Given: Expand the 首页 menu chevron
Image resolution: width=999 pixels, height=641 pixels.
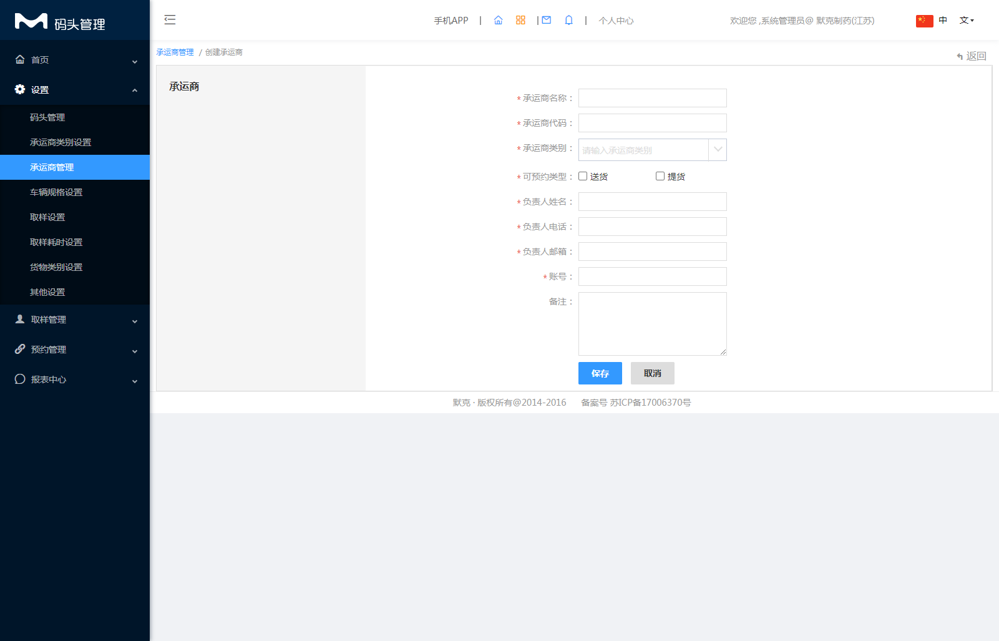Looking at the screenshot, I should 135,61.
